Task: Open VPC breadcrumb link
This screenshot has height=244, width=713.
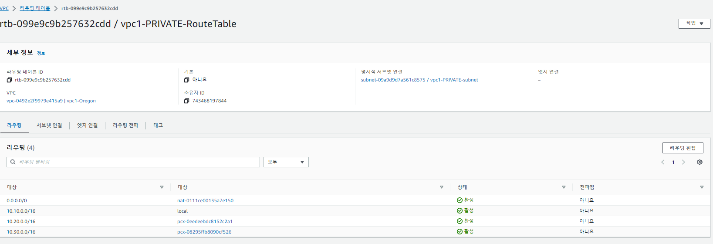Action: (x=4, y=8)
